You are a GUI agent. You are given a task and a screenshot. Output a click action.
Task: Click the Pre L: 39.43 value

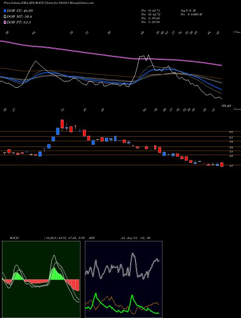coord(151,18)
